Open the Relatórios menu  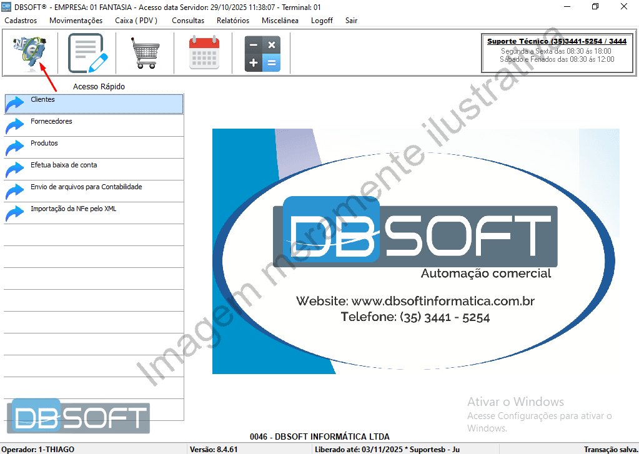click(232, 21)
